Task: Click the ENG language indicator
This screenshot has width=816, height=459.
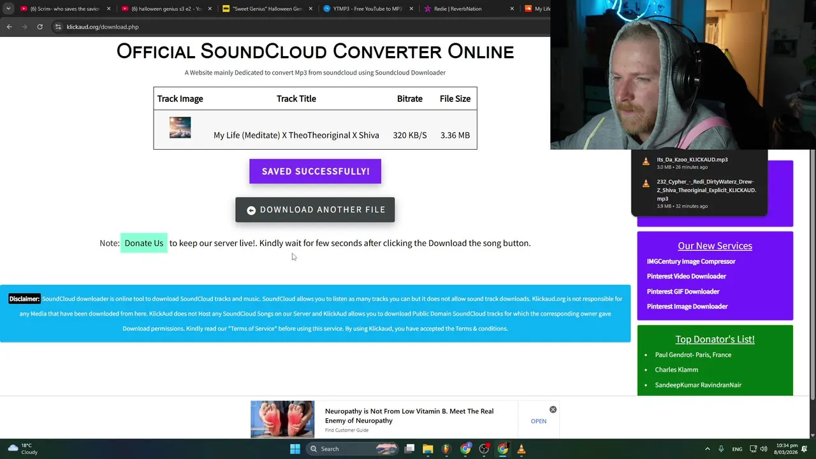Action: pos(737,449)
